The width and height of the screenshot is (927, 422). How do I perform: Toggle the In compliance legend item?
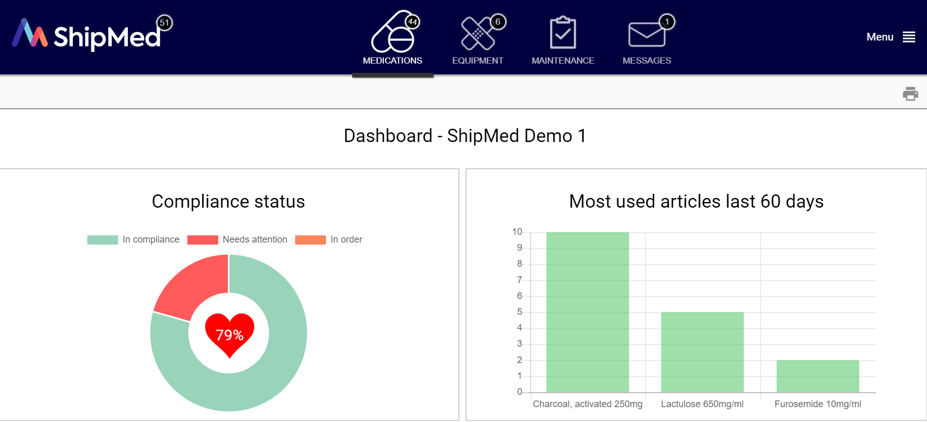coord(133,239)
